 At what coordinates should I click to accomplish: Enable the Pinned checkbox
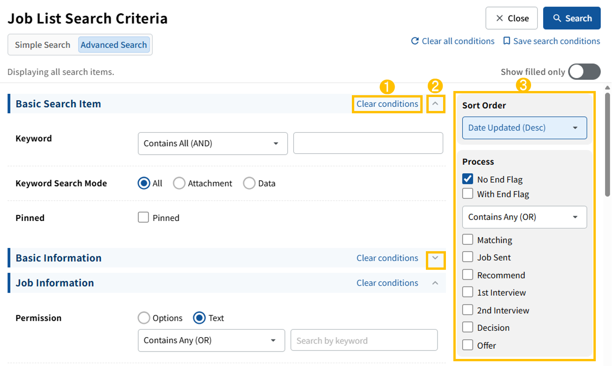tap(143, 217)
